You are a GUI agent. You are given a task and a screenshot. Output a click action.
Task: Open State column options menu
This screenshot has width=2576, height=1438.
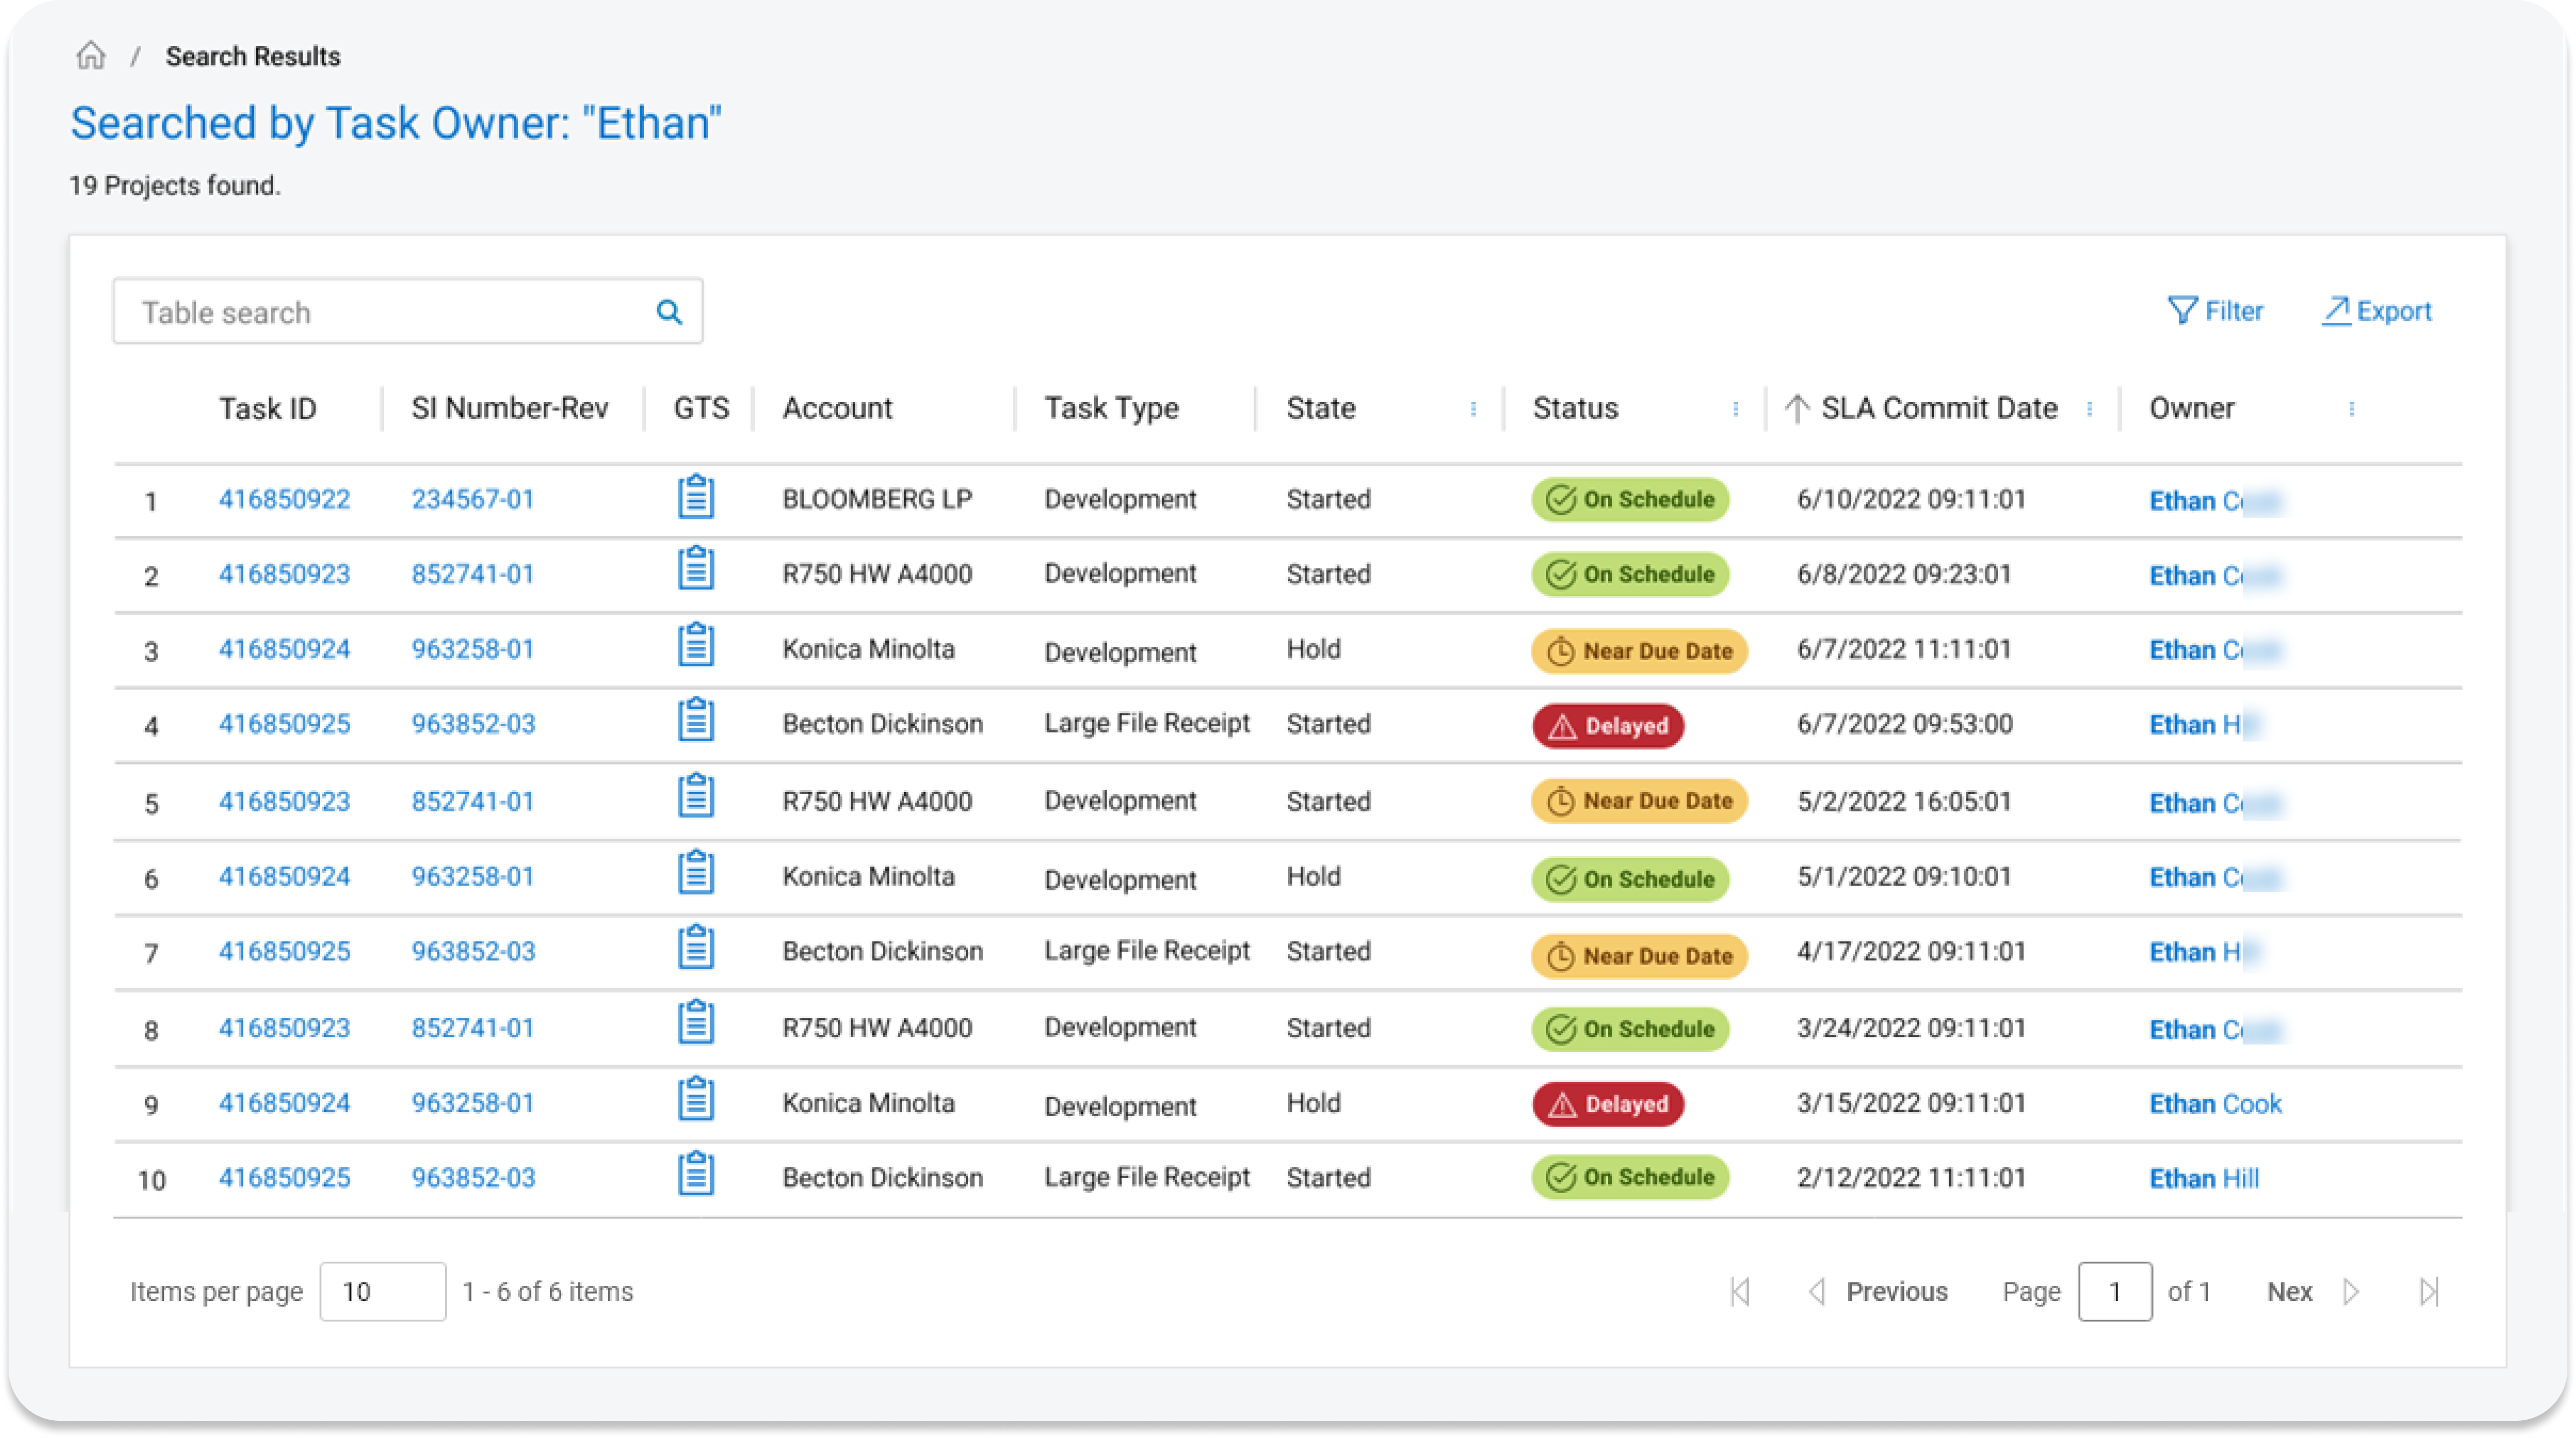pos(1473,409)
